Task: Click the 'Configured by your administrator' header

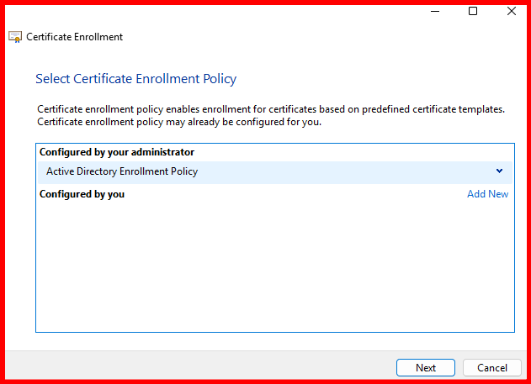Action: tap(117, 152)
